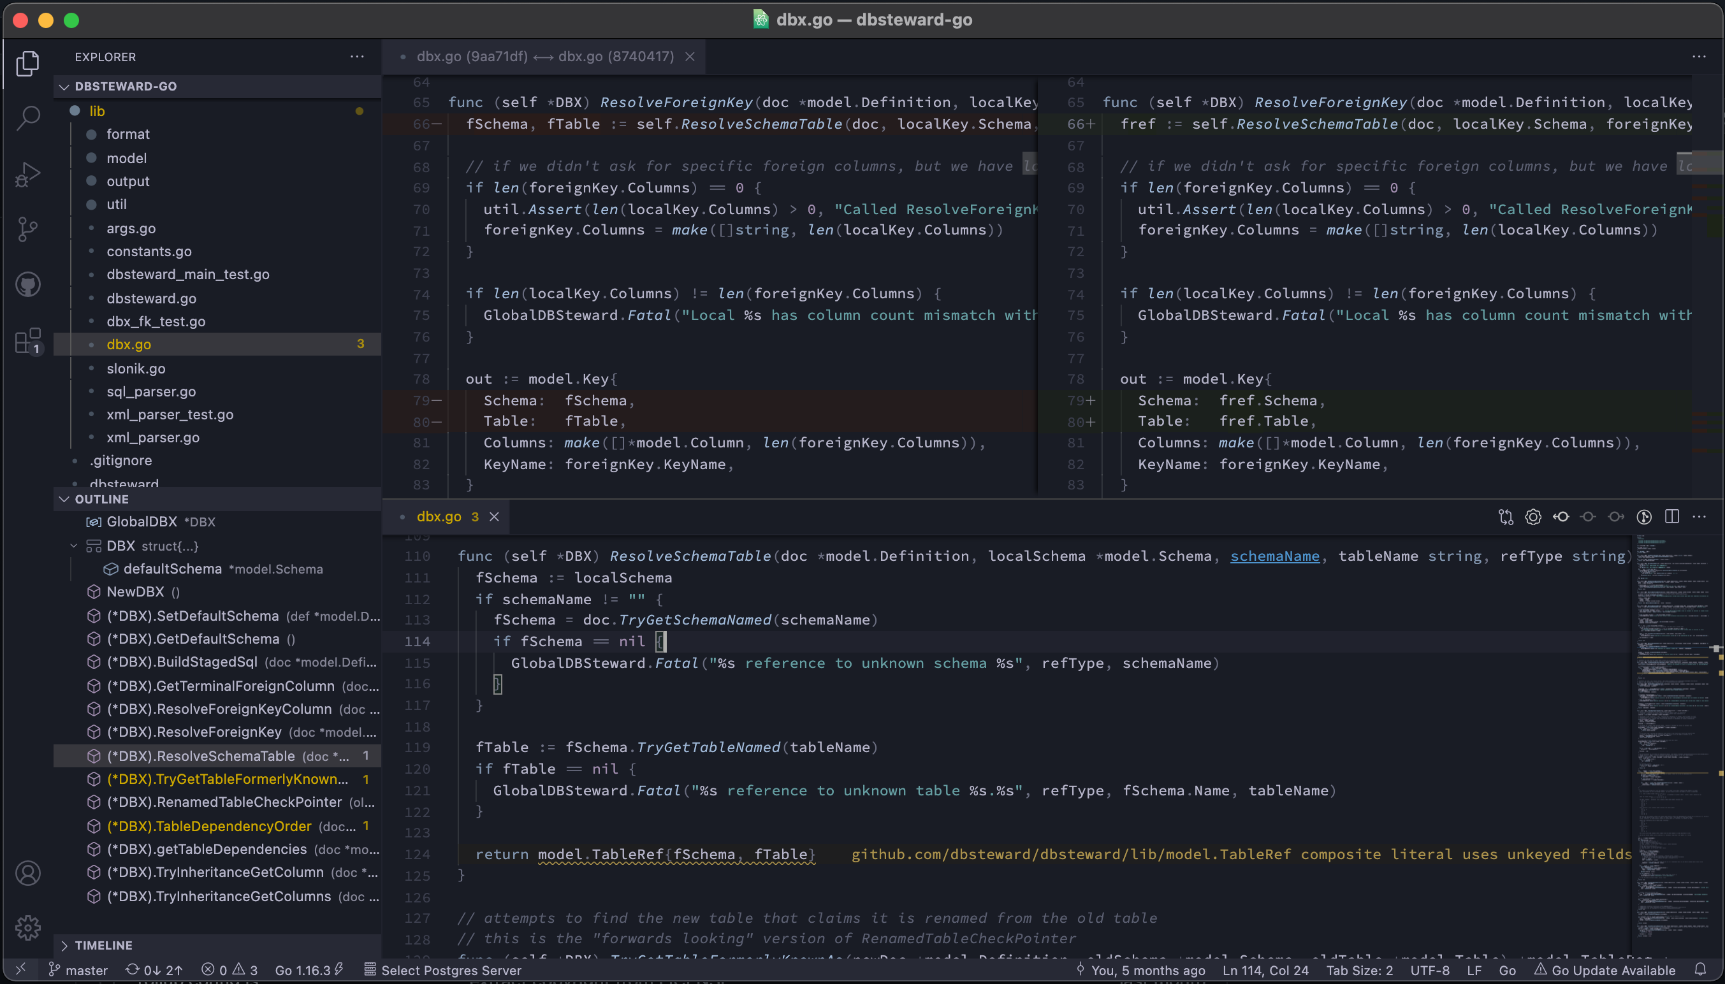Click the Manage gear icon
Image resolution: width=1725 pixels, height=984 pixels.
coord(27,927)
